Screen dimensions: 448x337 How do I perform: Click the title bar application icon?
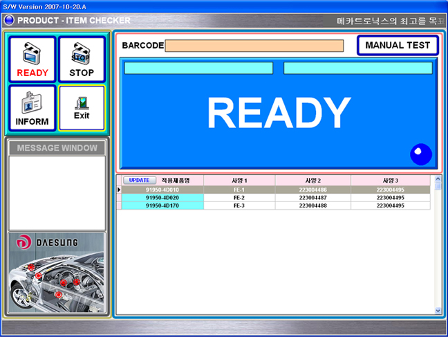tap(9, 20)
